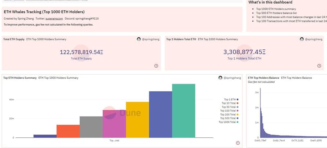This screenshot has width=327, height=148.
Task: Toggle Top 1 ETH legend entry
Action: (231, 99)
